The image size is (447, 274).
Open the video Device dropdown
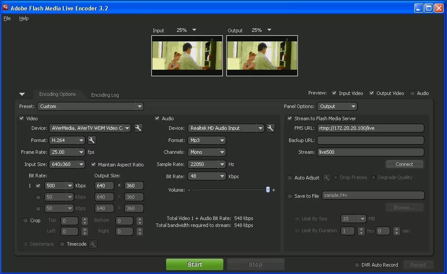[90, 128]
